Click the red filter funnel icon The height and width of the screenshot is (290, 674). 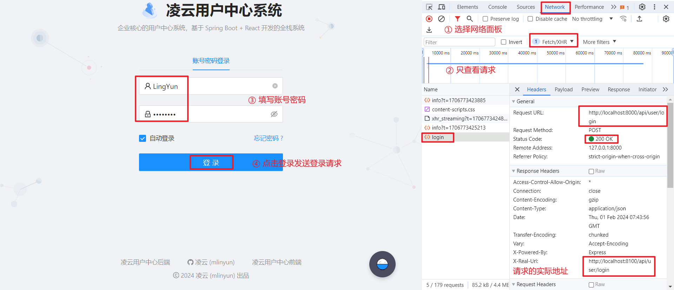(457, 19)
